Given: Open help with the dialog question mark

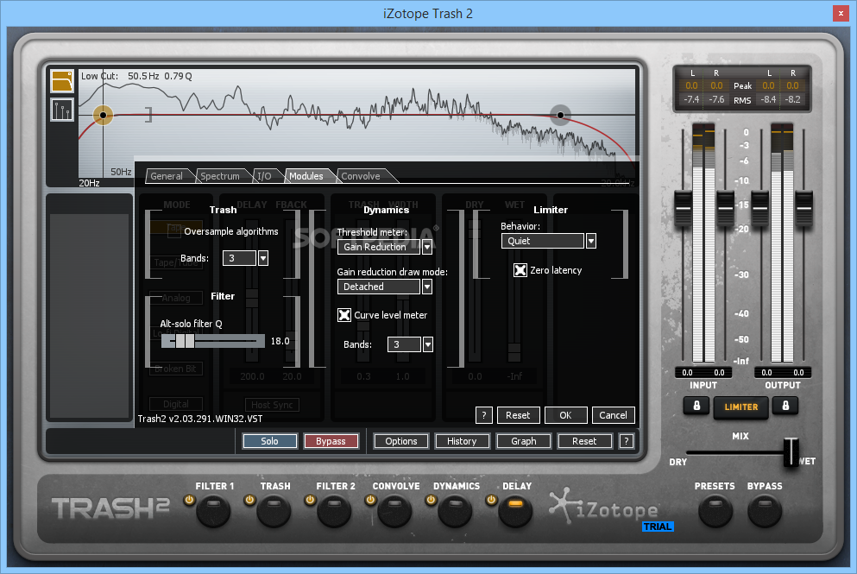Looking at the screenshot, I should pyautogui.click(x=483, y=415).
